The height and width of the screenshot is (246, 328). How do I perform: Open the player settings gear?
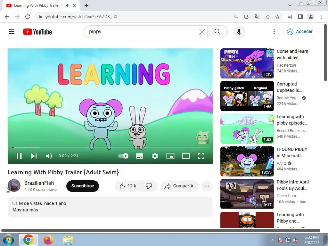pyautogui.click(x=155, y=156)
